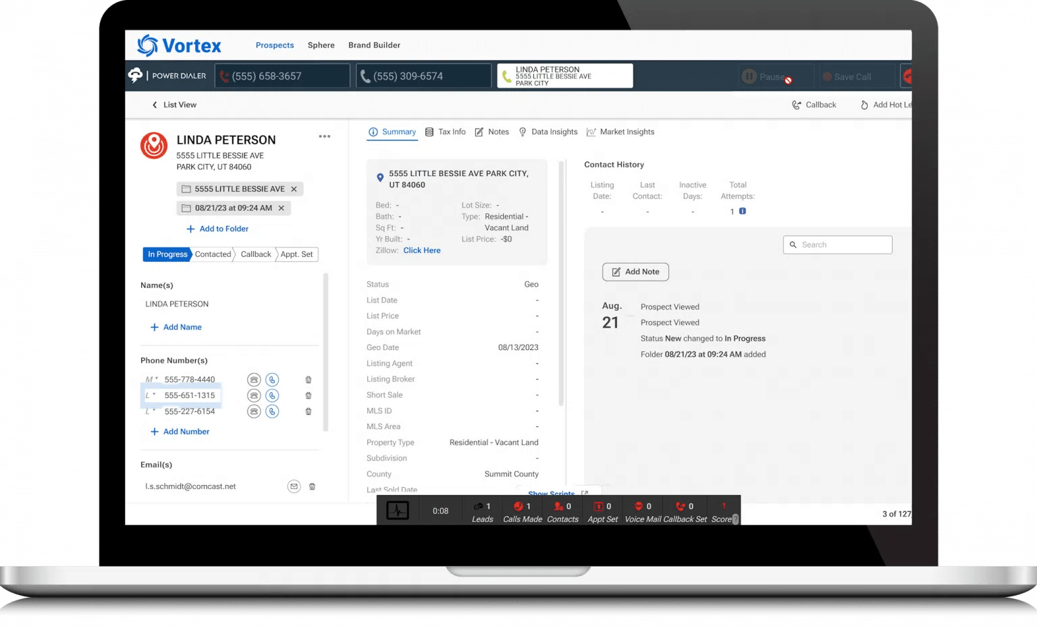Go back to List View
The width and height of the screenshot is (1037, 628).
(x=174, y=105)
